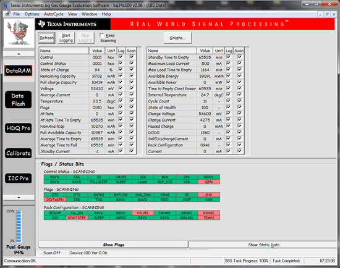Click the blue fuel gauge bar
This screenshot has width=340, height=268.
(19, 226)
